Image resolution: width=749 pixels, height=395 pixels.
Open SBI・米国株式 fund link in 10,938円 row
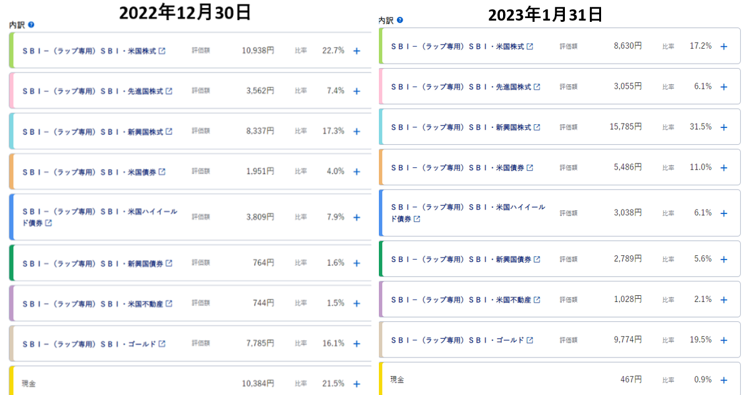89,51
